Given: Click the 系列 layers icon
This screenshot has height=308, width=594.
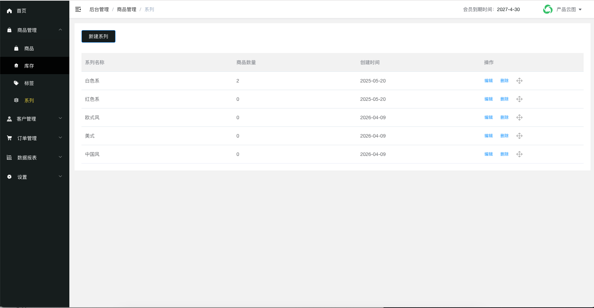Looking at the screenshot, I should coord(16,100).
